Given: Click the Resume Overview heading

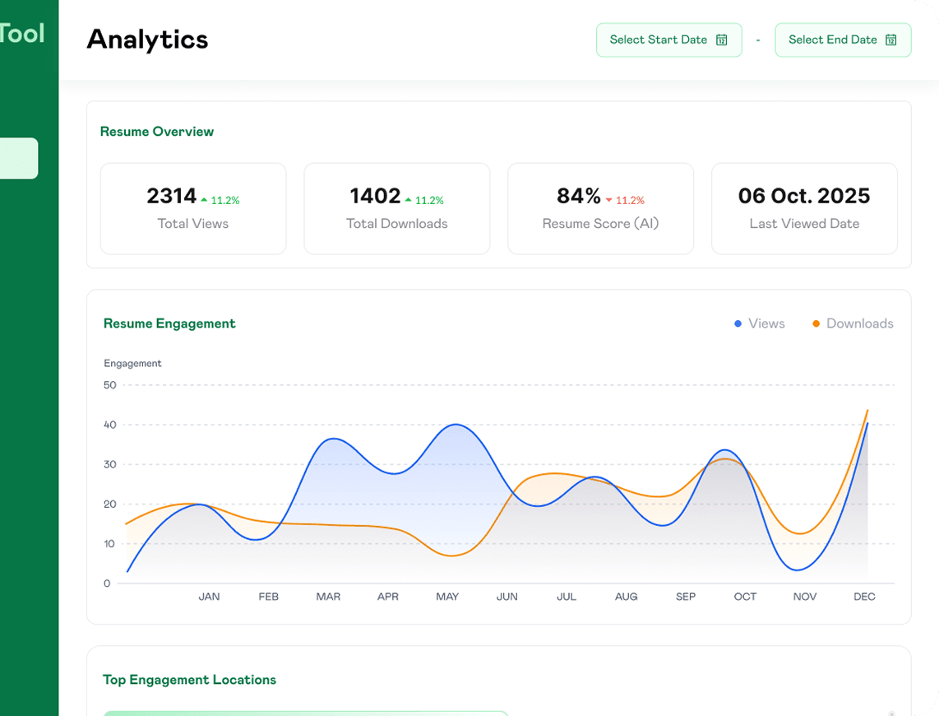Looking at the screenshot, I should point(157,132).
